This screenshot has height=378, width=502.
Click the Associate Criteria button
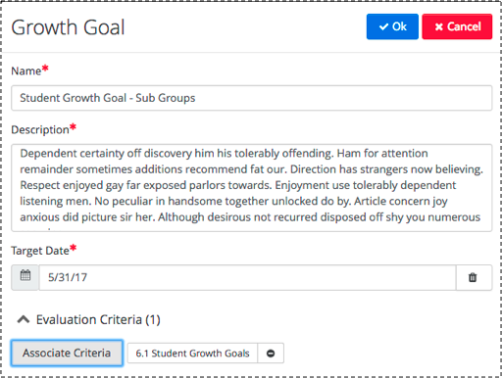(67, 353)
